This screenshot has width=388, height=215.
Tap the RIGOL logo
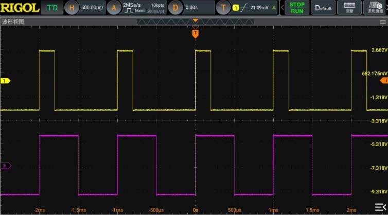(20, 8)
